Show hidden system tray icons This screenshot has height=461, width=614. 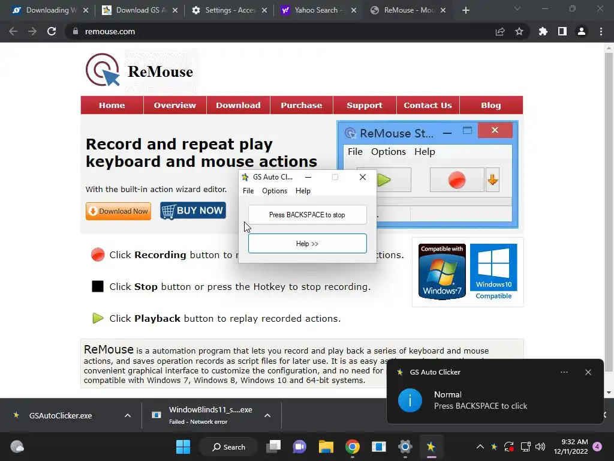click(480, 447)
